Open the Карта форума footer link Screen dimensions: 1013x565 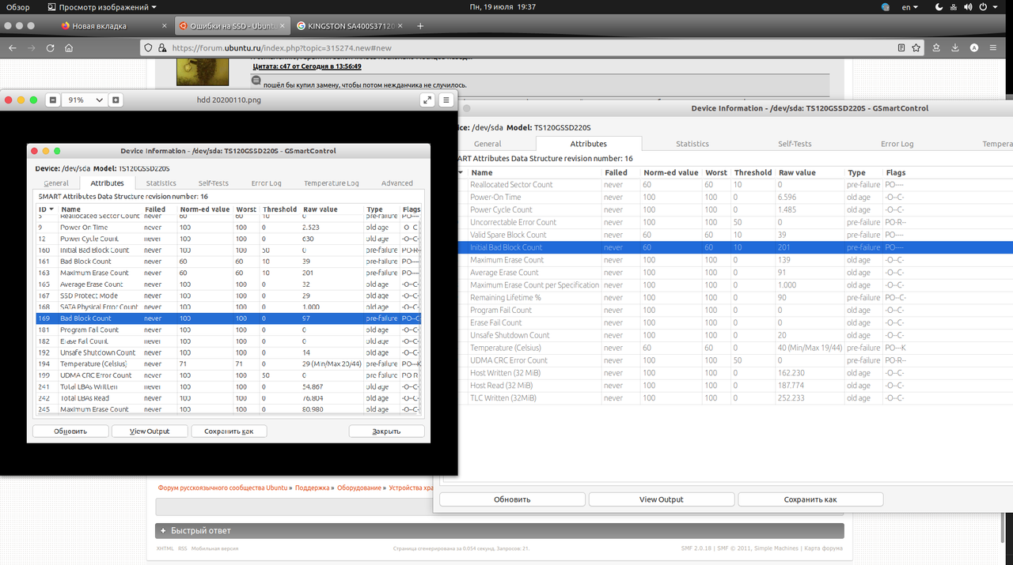tap(823, 548)
